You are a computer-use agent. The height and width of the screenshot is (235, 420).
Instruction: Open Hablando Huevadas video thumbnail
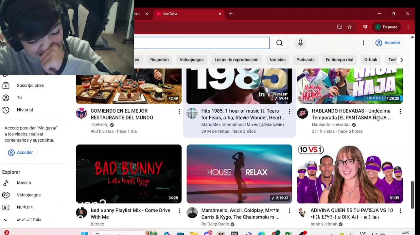[x=350, y=86]
